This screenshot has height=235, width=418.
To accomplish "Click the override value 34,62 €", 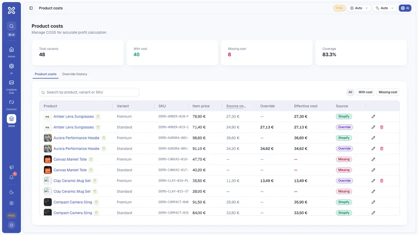I will click(267, 148).
